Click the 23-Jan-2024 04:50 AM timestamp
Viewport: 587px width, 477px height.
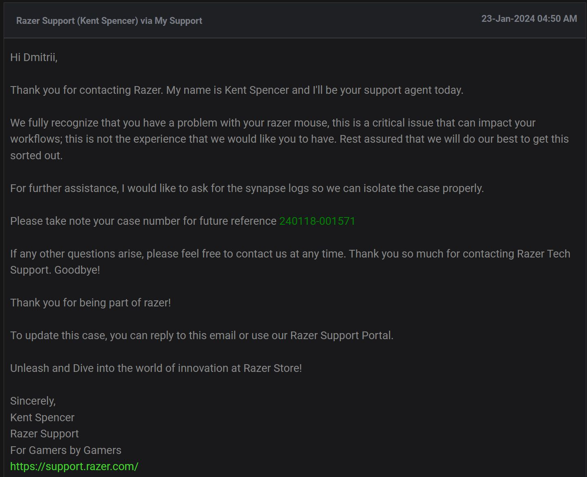tap(529, 19)
